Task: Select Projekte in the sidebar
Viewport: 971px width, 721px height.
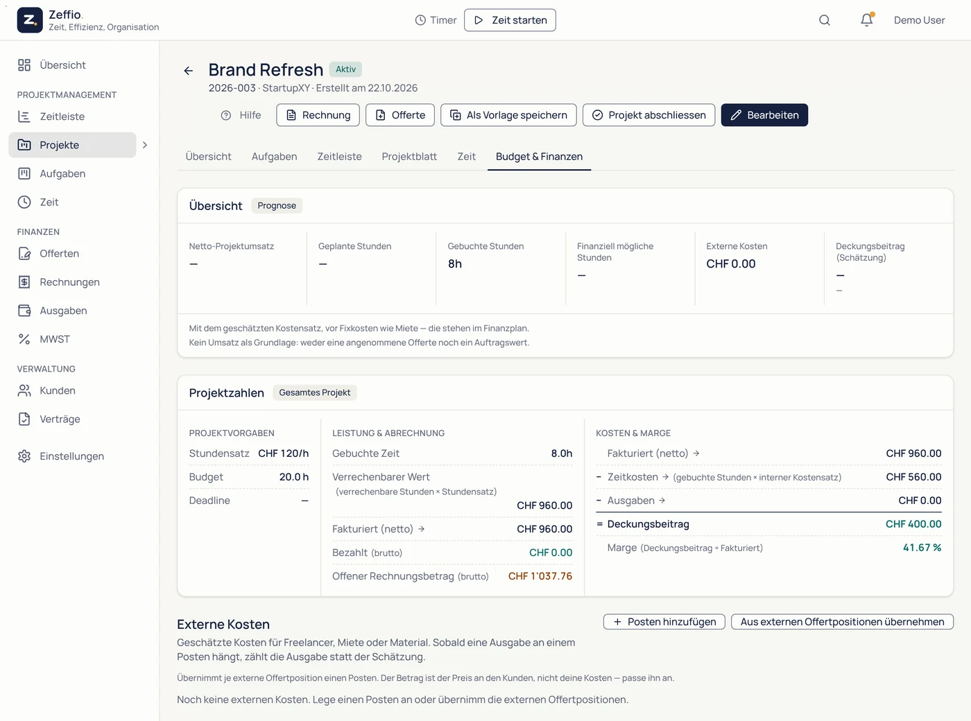Action: click(73, 145)
